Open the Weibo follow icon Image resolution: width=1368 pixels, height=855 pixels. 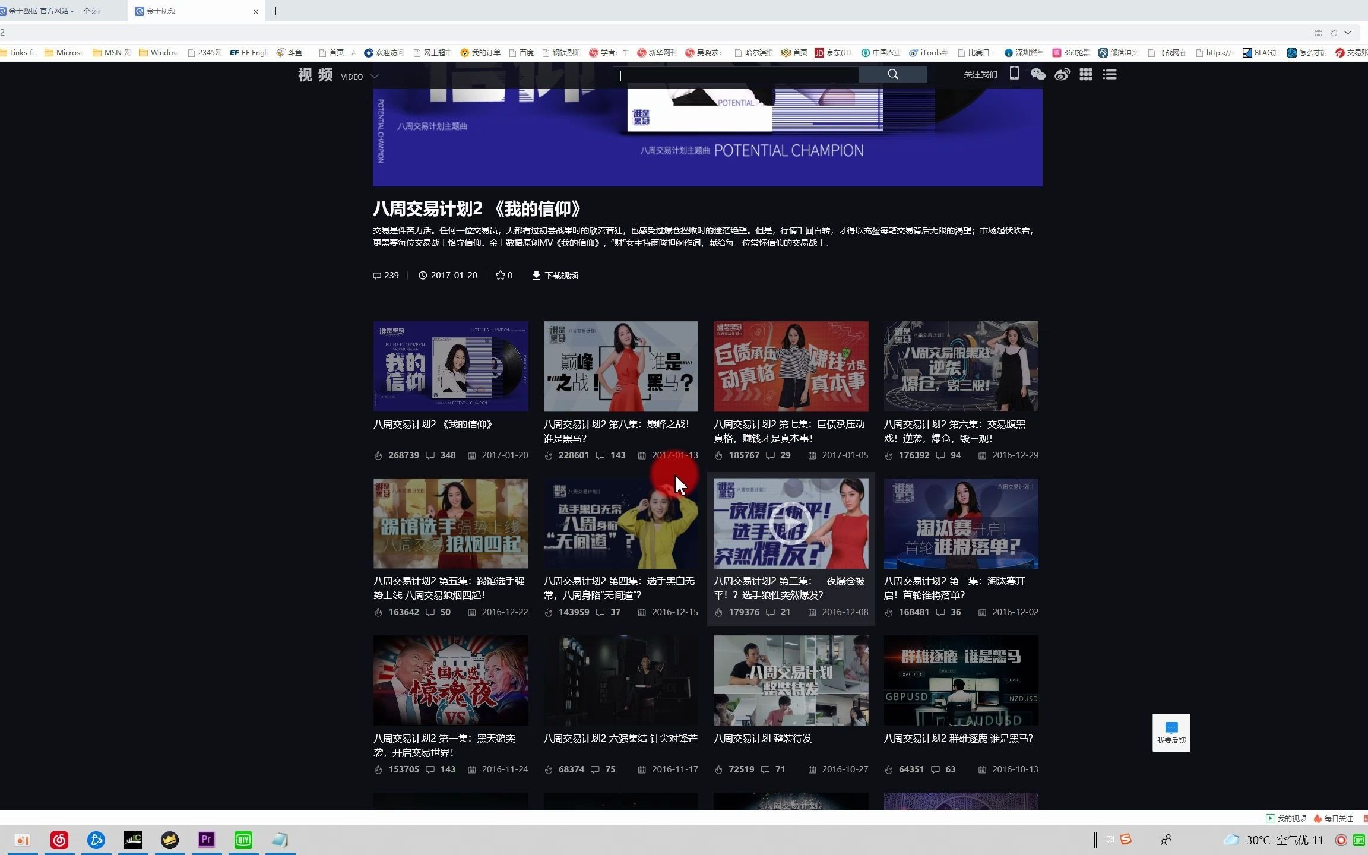click(x=1062, y=74)
